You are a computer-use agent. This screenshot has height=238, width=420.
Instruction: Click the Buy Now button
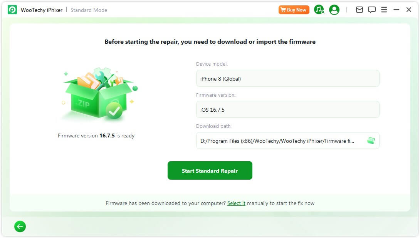pyautogui.click(x=294, y=10)
